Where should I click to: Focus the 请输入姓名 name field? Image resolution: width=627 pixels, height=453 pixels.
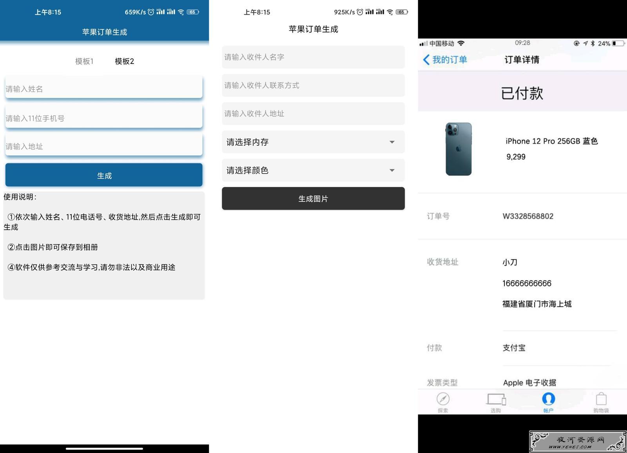(x=104, y=87)
